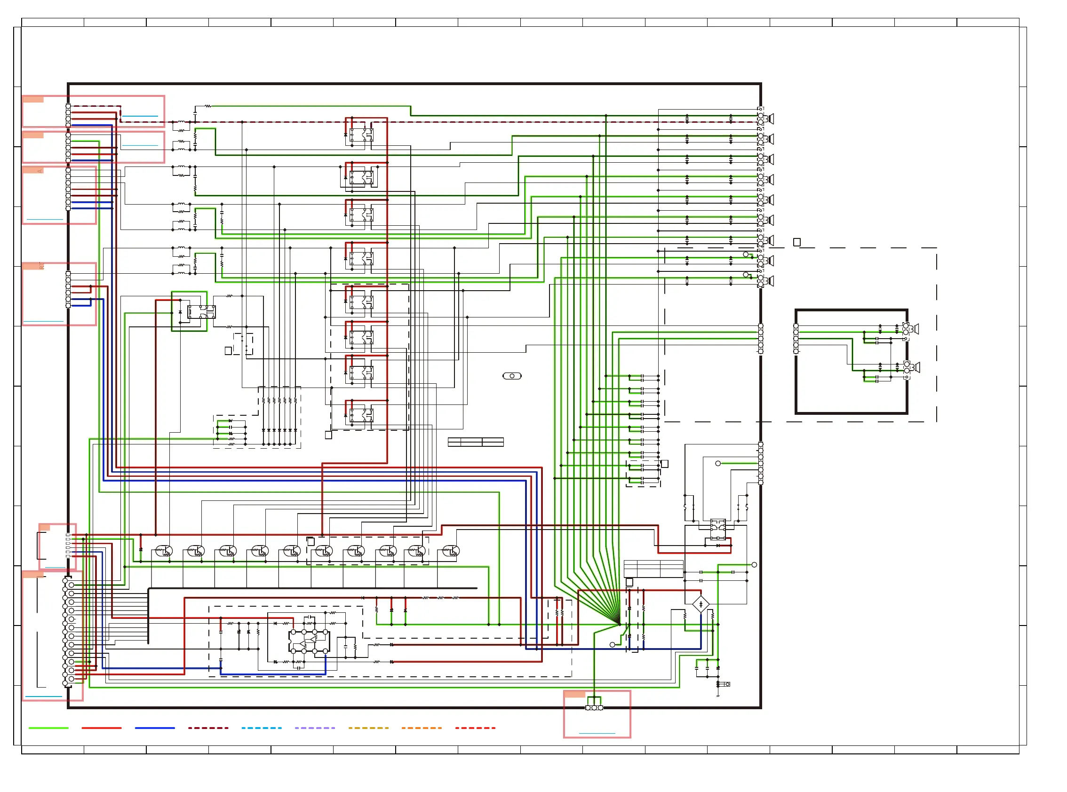Select the dark maroon dashed legend line
The height and width of the screenshot is (792, 1067).
coord(208,728)
